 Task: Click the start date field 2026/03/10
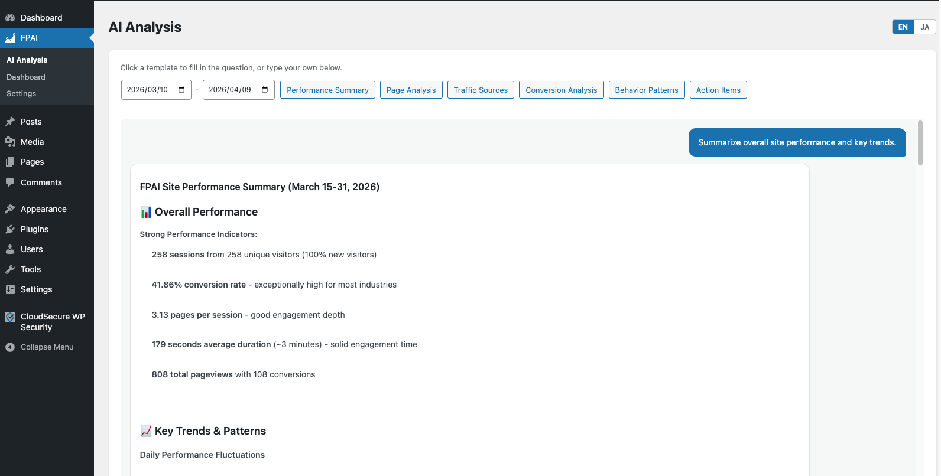coord(148,90)
